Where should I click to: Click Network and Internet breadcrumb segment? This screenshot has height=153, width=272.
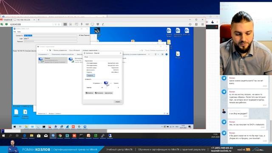[x=75, y=50]
